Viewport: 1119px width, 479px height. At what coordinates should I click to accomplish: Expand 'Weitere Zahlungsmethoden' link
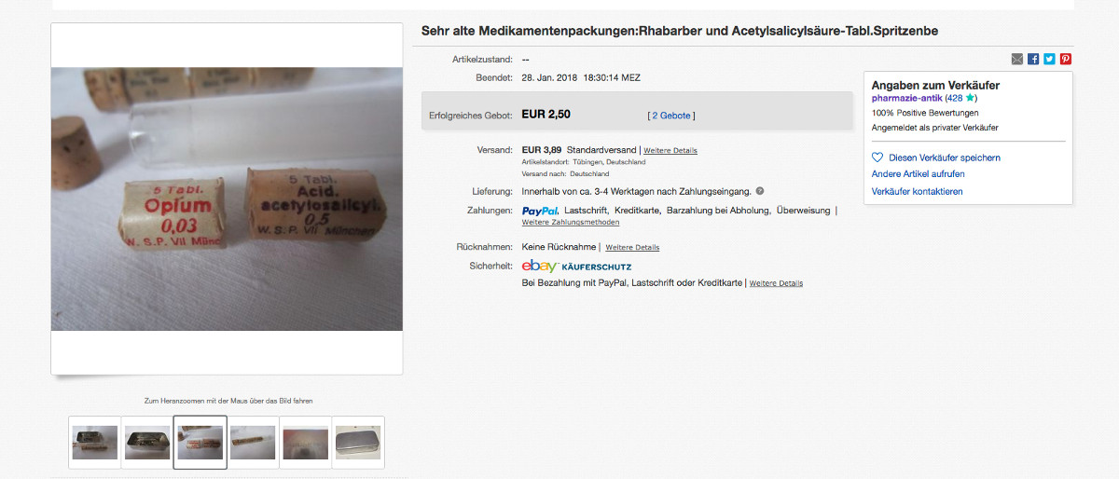pyautogui.click(x=571, y=222)
